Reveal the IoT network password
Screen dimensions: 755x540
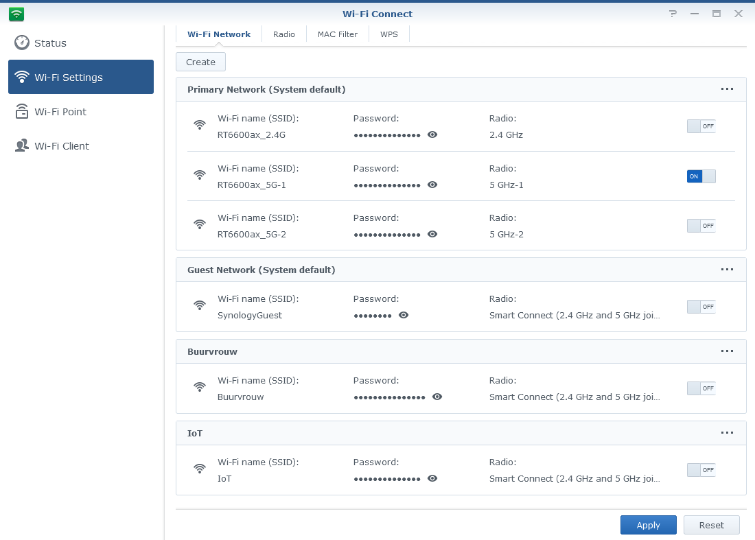[x=432, y=479]
